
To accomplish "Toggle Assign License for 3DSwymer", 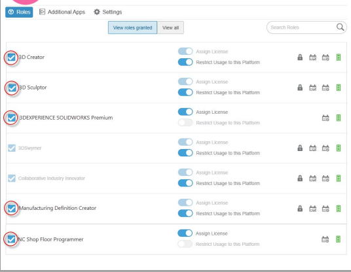I will (x=185, y=142).
